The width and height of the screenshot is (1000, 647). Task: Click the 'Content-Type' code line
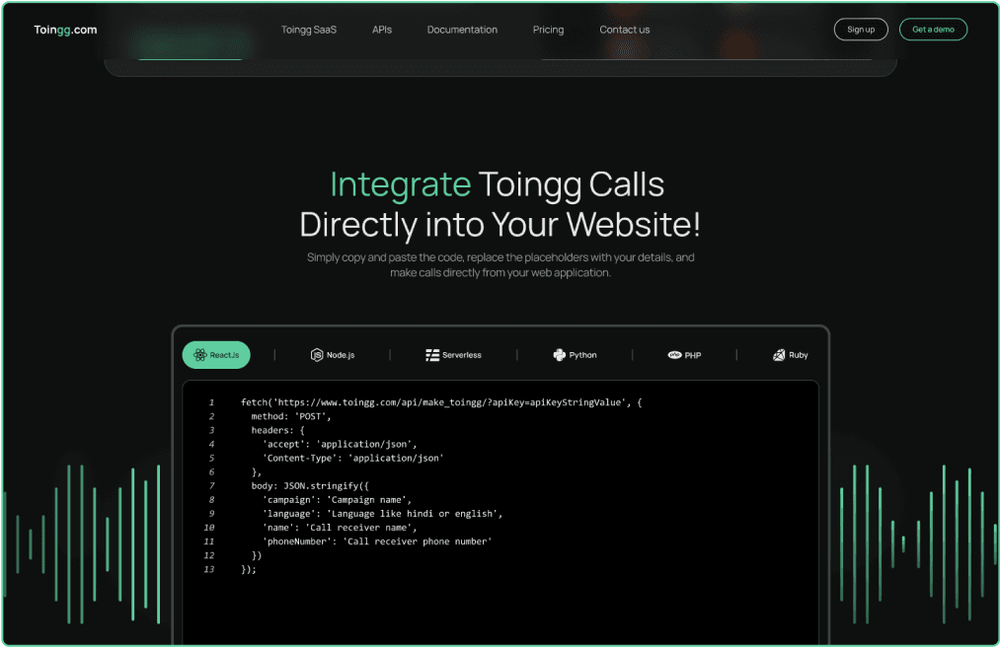(x=352, y=459)
